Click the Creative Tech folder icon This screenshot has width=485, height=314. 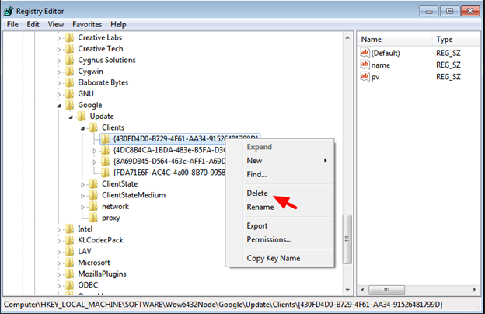tap(70, 49)
